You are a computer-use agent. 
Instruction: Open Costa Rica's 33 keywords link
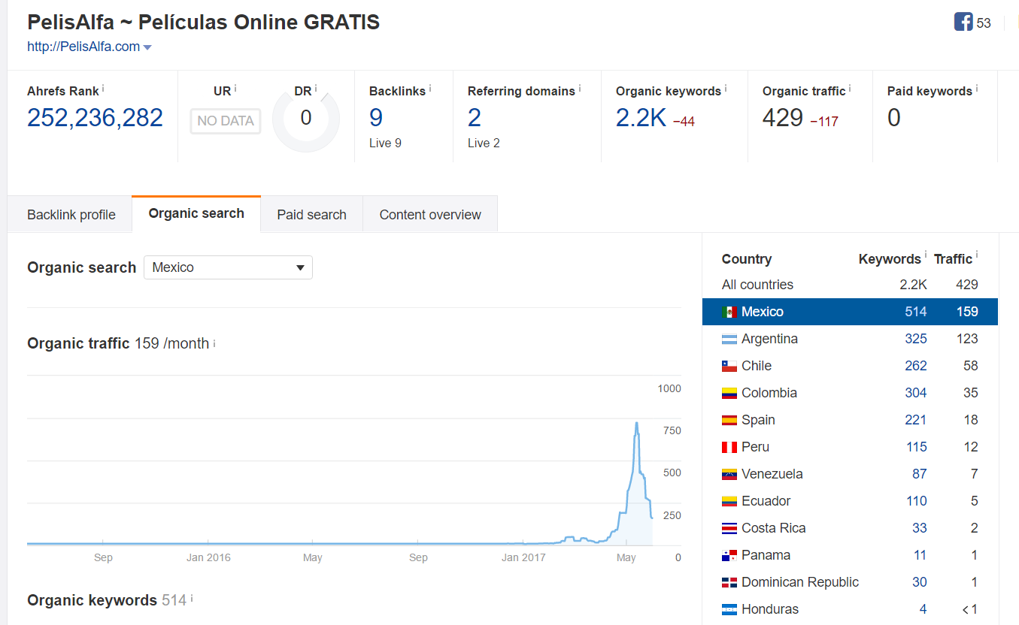[x=920, y=528]
